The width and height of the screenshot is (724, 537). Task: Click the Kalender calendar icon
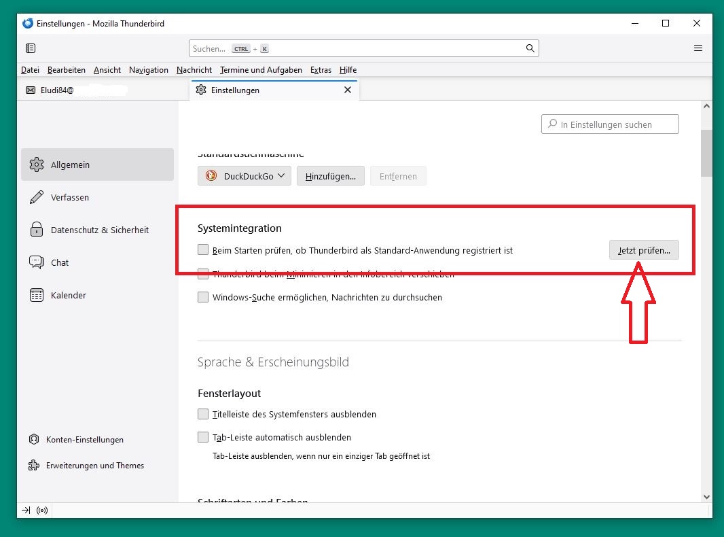(x=37, y=295)
